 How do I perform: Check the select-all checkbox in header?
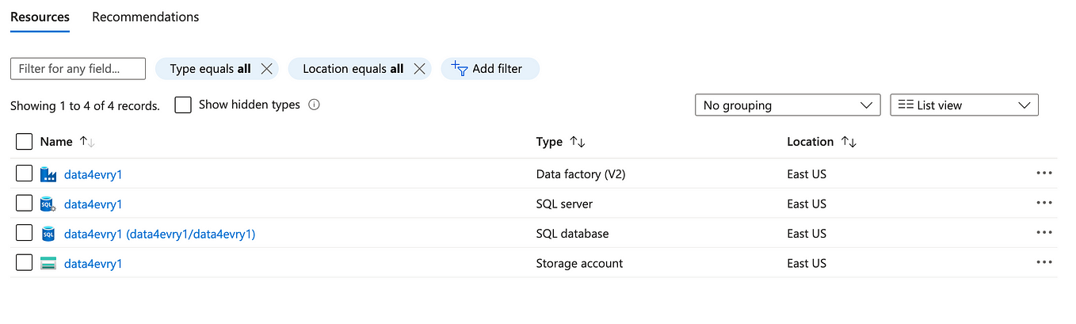pos(25,142)
